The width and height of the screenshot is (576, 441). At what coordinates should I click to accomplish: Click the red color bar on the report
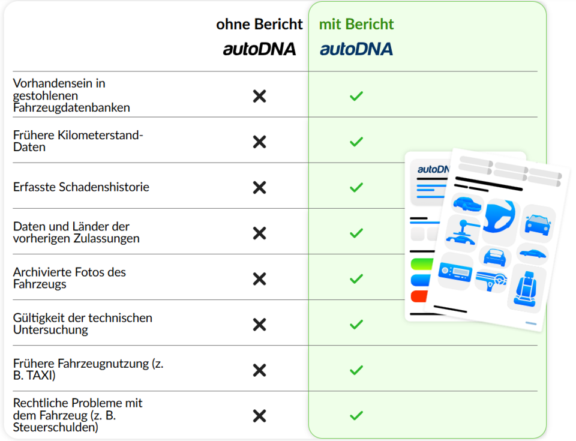[418, 296]
